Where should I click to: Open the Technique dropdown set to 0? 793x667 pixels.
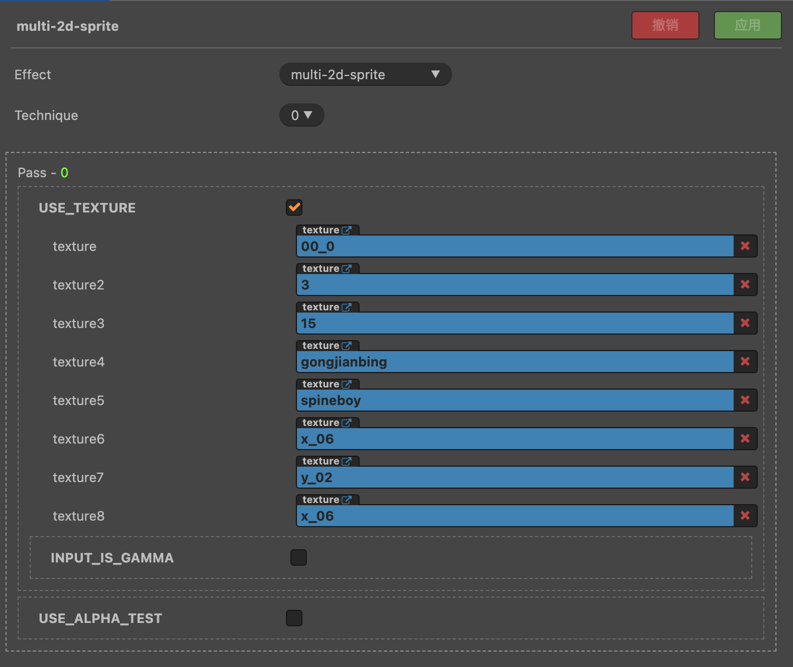[x=301, y=115]
